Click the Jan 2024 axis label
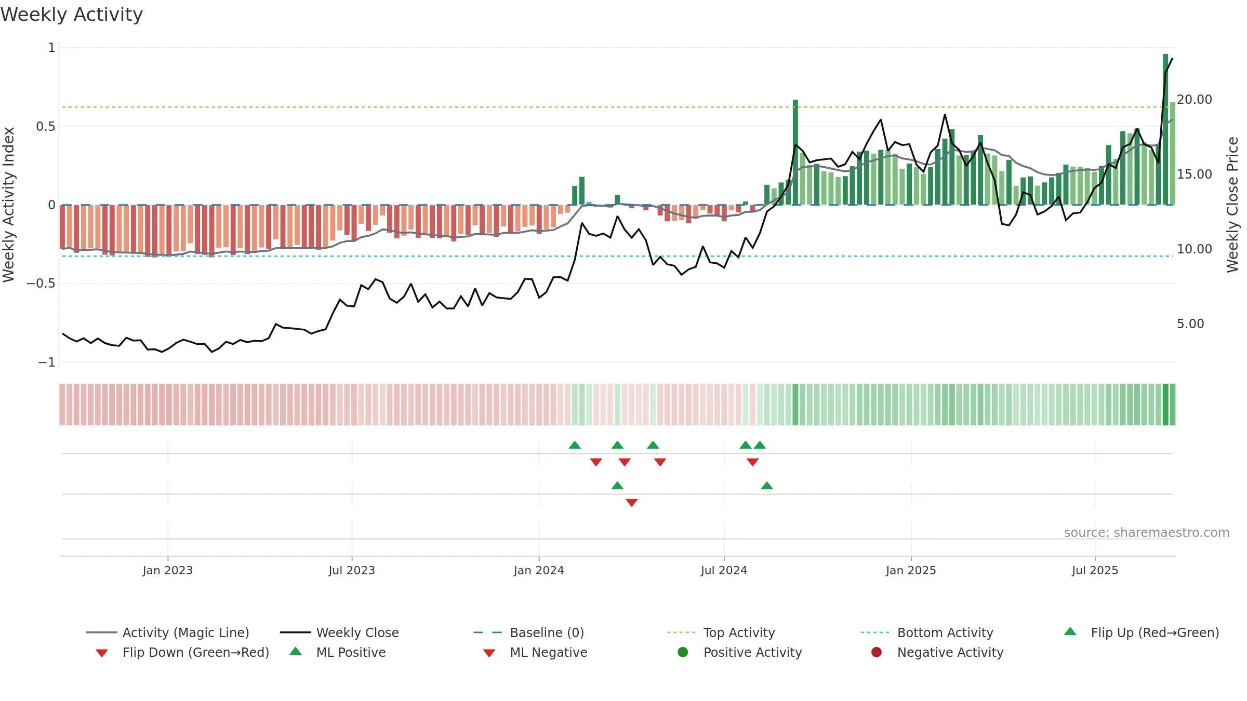 [x=539, y=570]
